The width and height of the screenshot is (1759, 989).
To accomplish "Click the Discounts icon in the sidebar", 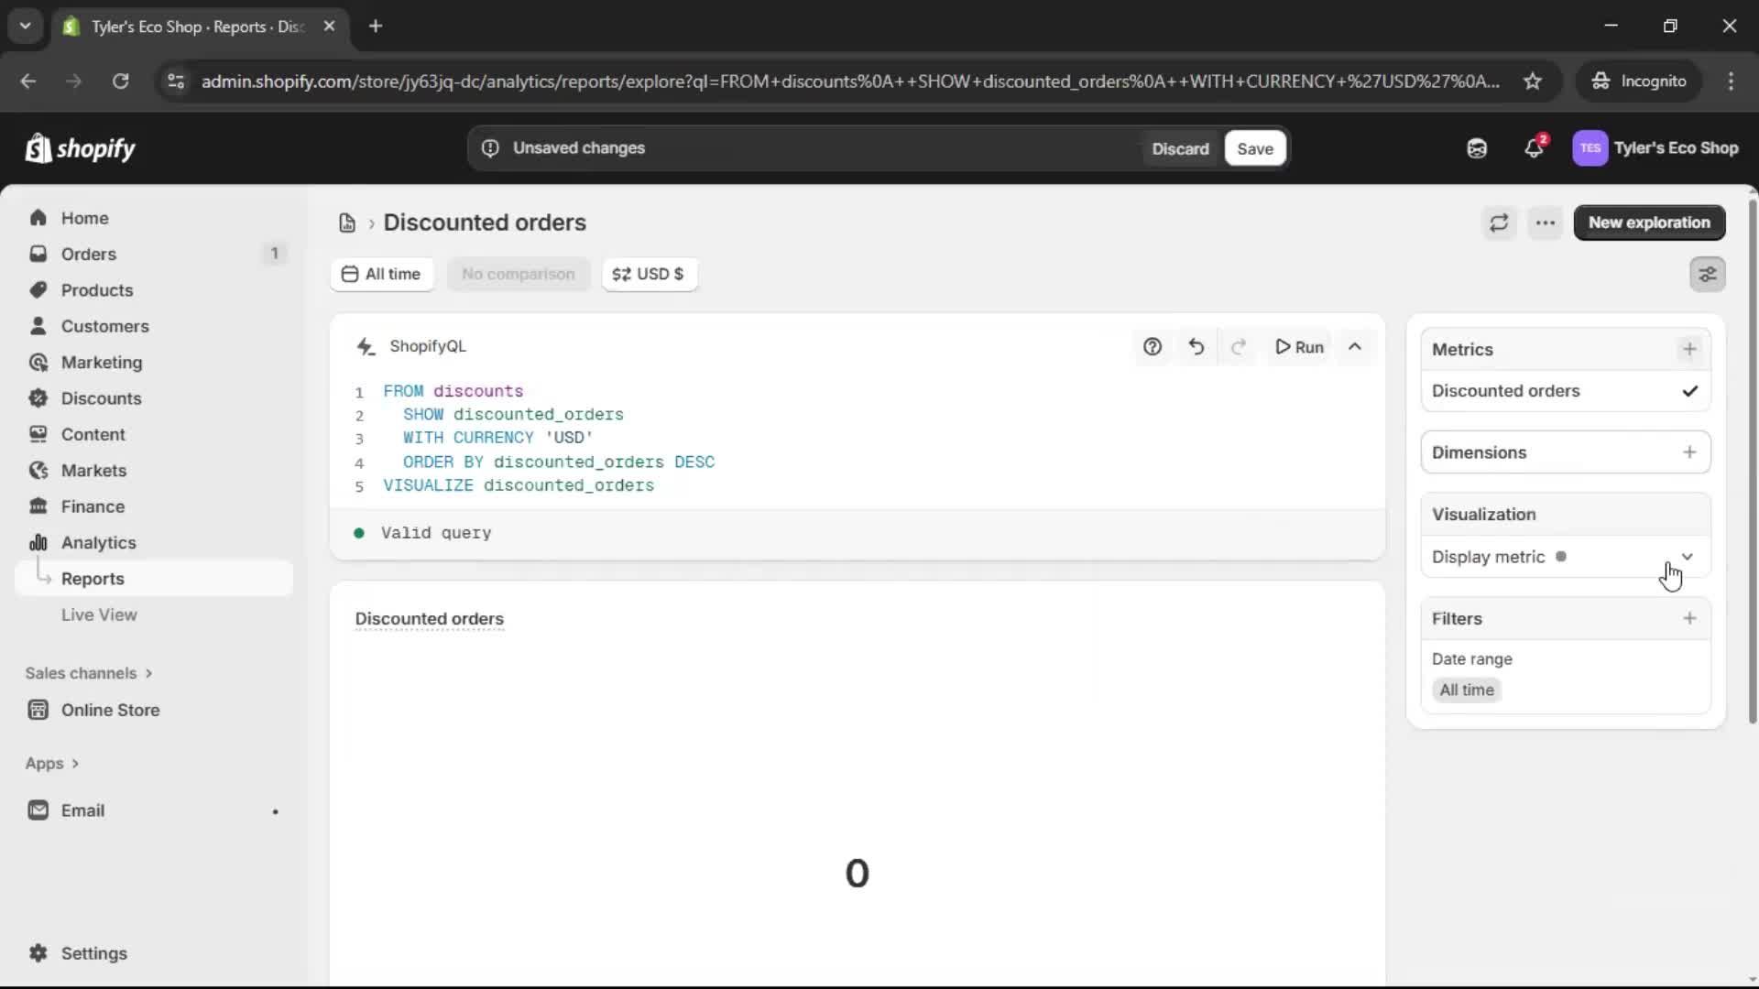I will tap(38, 398).
